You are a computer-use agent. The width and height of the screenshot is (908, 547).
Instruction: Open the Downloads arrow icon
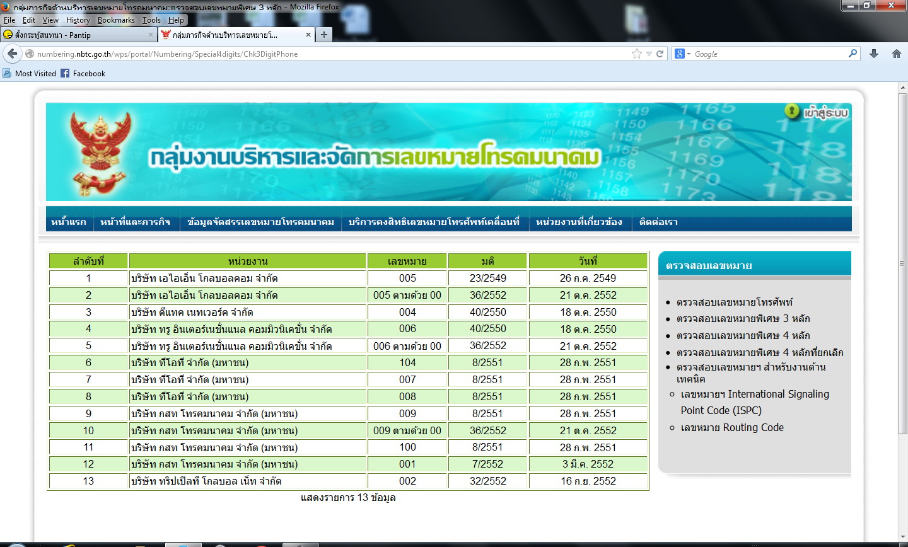coord(874,54)
